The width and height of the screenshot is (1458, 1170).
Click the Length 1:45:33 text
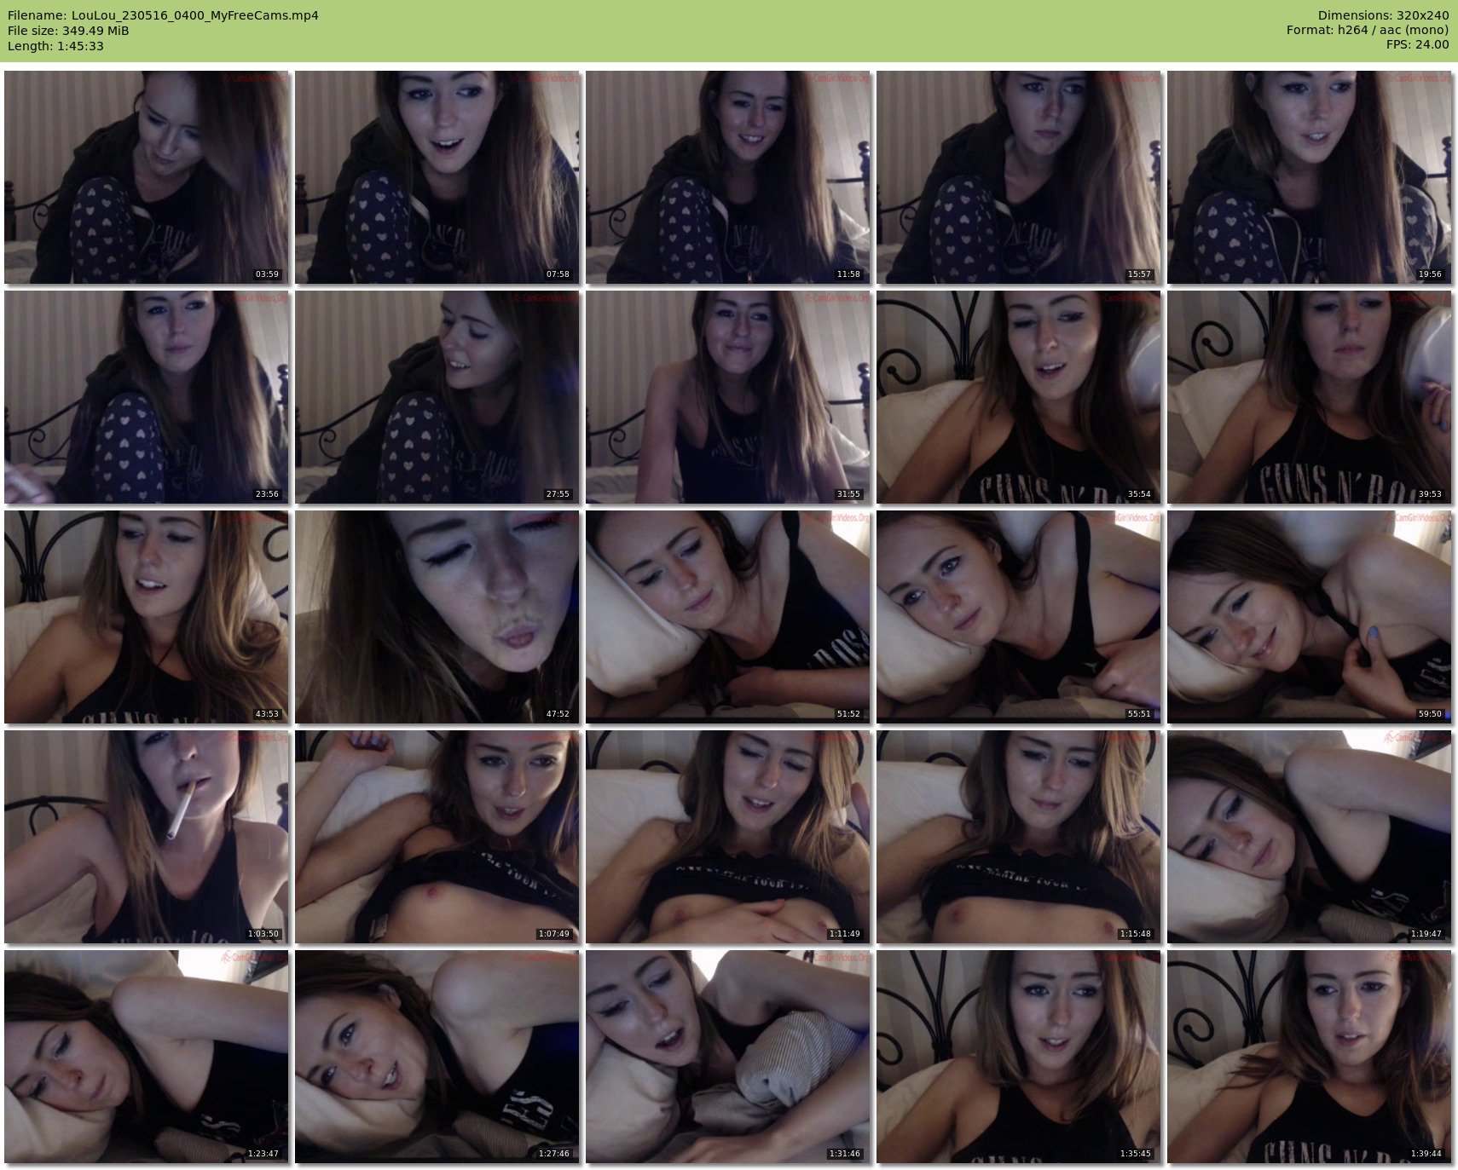click(x=55, y=46)
